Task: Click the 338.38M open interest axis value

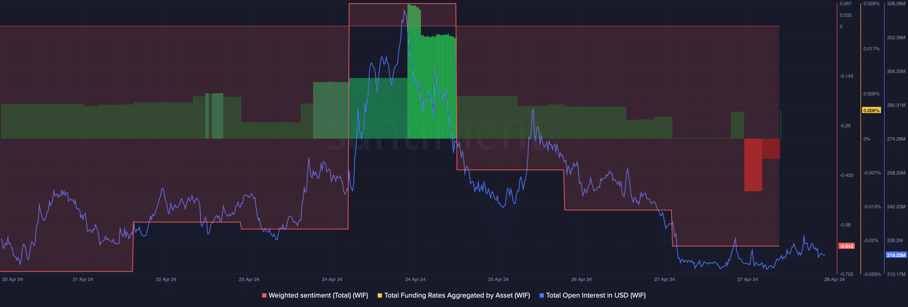Action: click(x=896, y=4)
